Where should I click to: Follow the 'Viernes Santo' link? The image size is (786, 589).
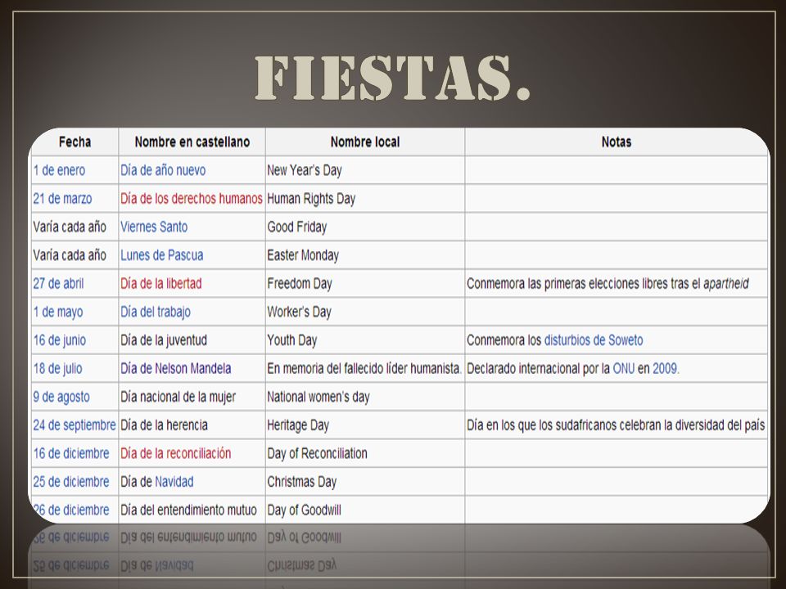[x=154, y=227]
